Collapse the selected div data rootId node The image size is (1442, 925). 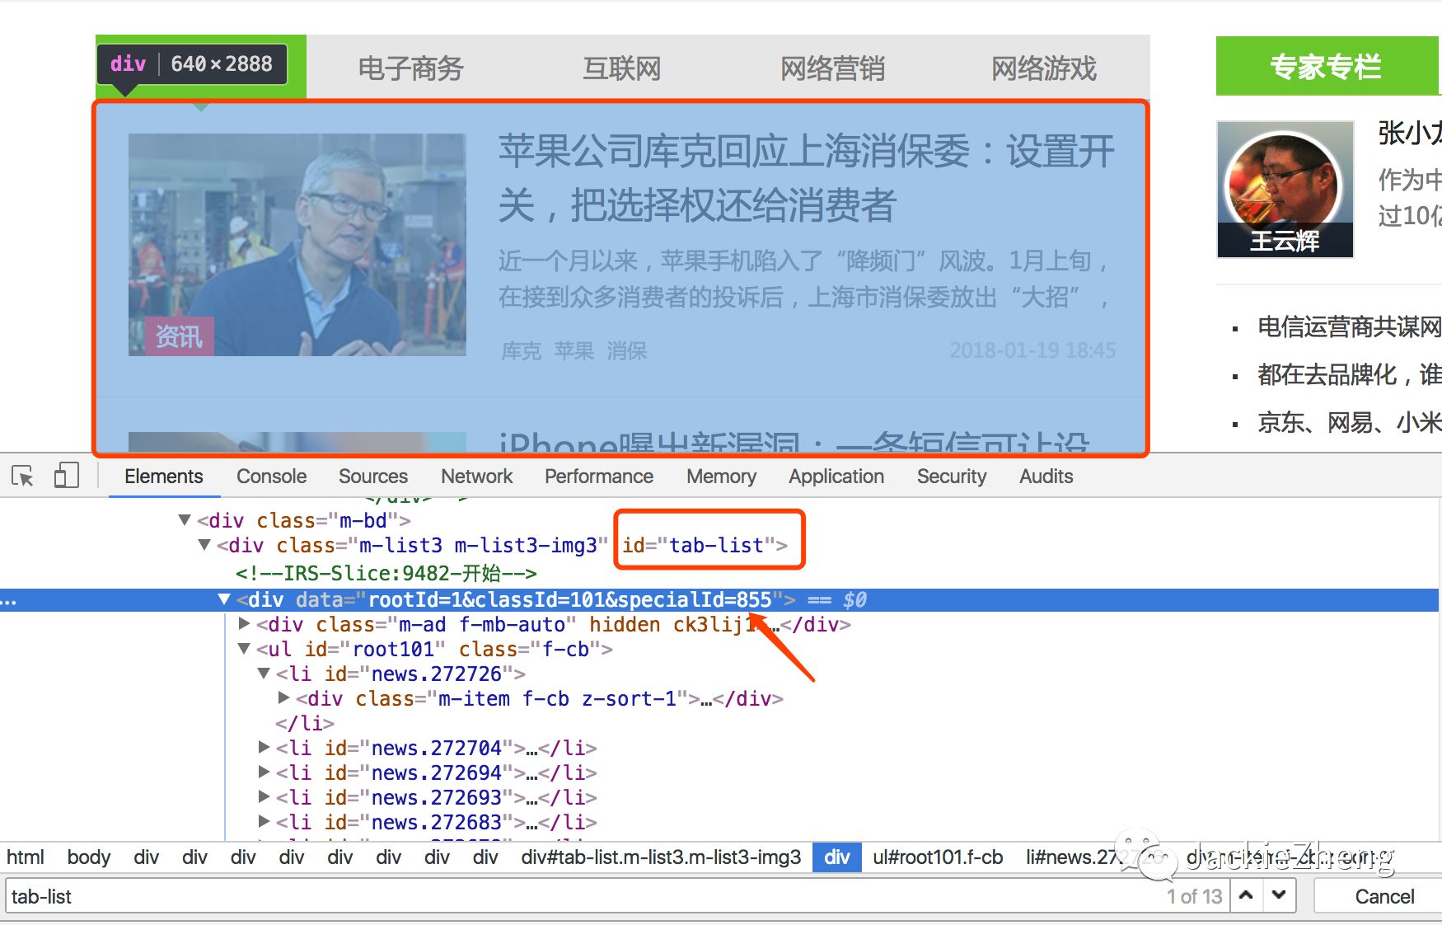(224, 599)
